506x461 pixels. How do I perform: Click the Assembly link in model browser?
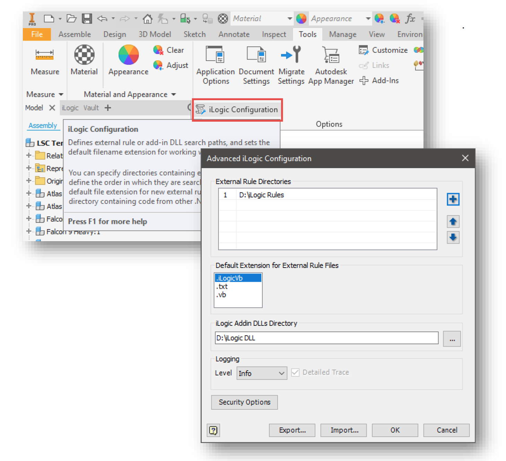pyautogui.click(x=43, y=125)
